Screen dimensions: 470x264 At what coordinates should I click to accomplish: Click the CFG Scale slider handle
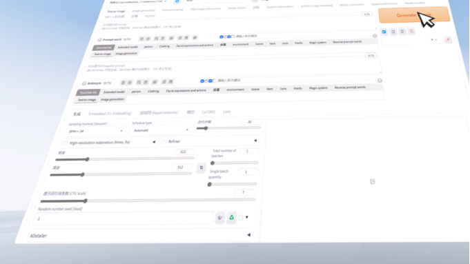(x=85, y=201)
